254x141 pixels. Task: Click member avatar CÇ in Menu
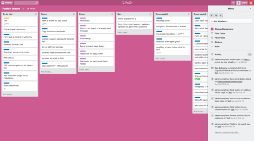(x=216, y=15)
